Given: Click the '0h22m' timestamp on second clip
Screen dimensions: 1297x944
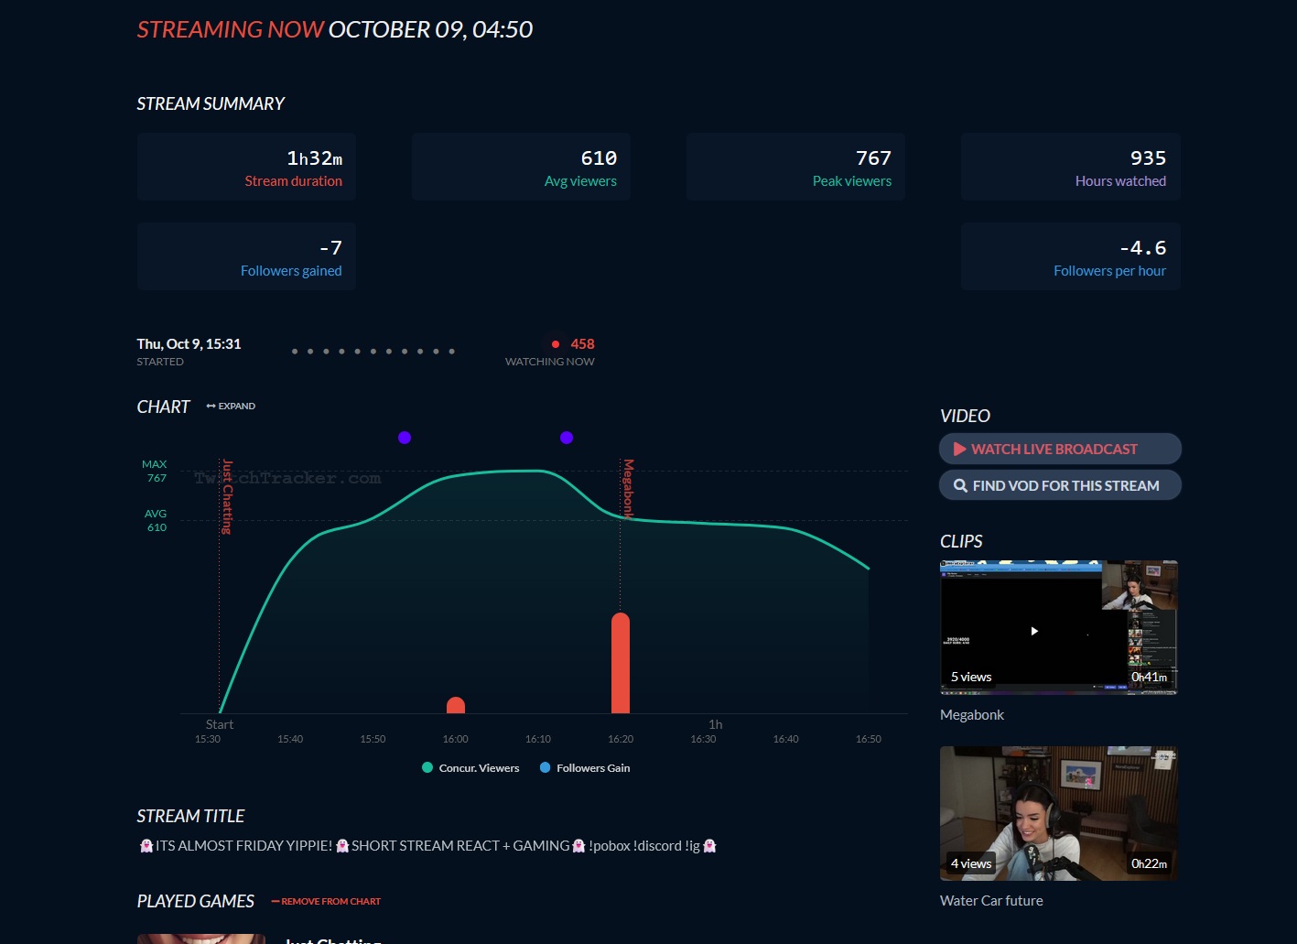Looking at the screenshot, I should pos(1150,863).
